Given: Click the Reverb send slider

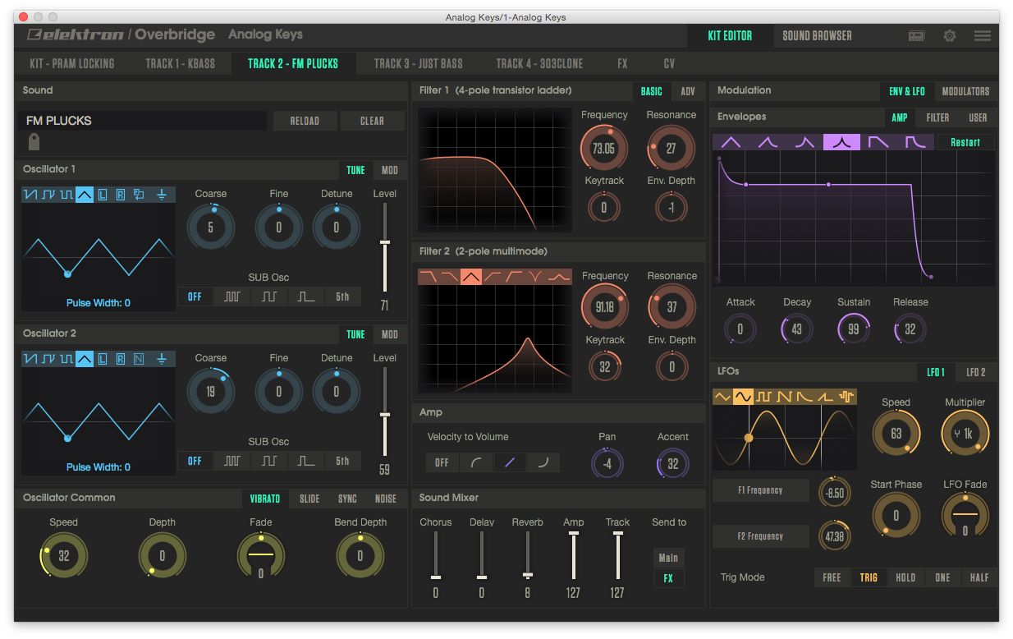Looking at the screenshot, I should coord(528,556).
